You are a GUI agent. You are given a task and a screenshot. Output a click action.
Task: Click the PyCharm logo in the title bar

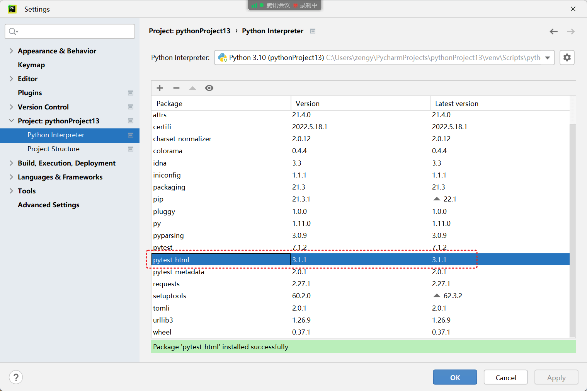coord(12,9)
